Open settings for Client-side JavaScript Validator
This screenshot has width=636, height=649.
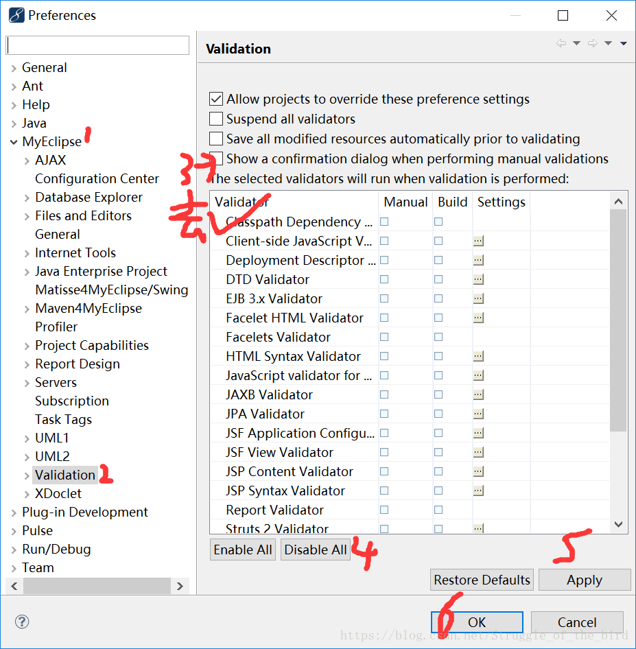point(478,241)
